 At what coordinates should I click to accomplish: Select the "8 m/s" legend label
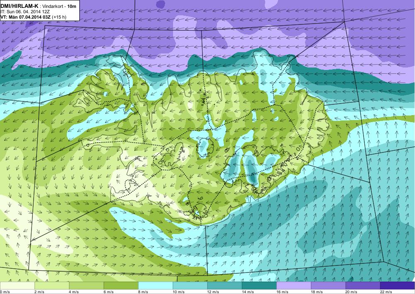coord(143,292)
